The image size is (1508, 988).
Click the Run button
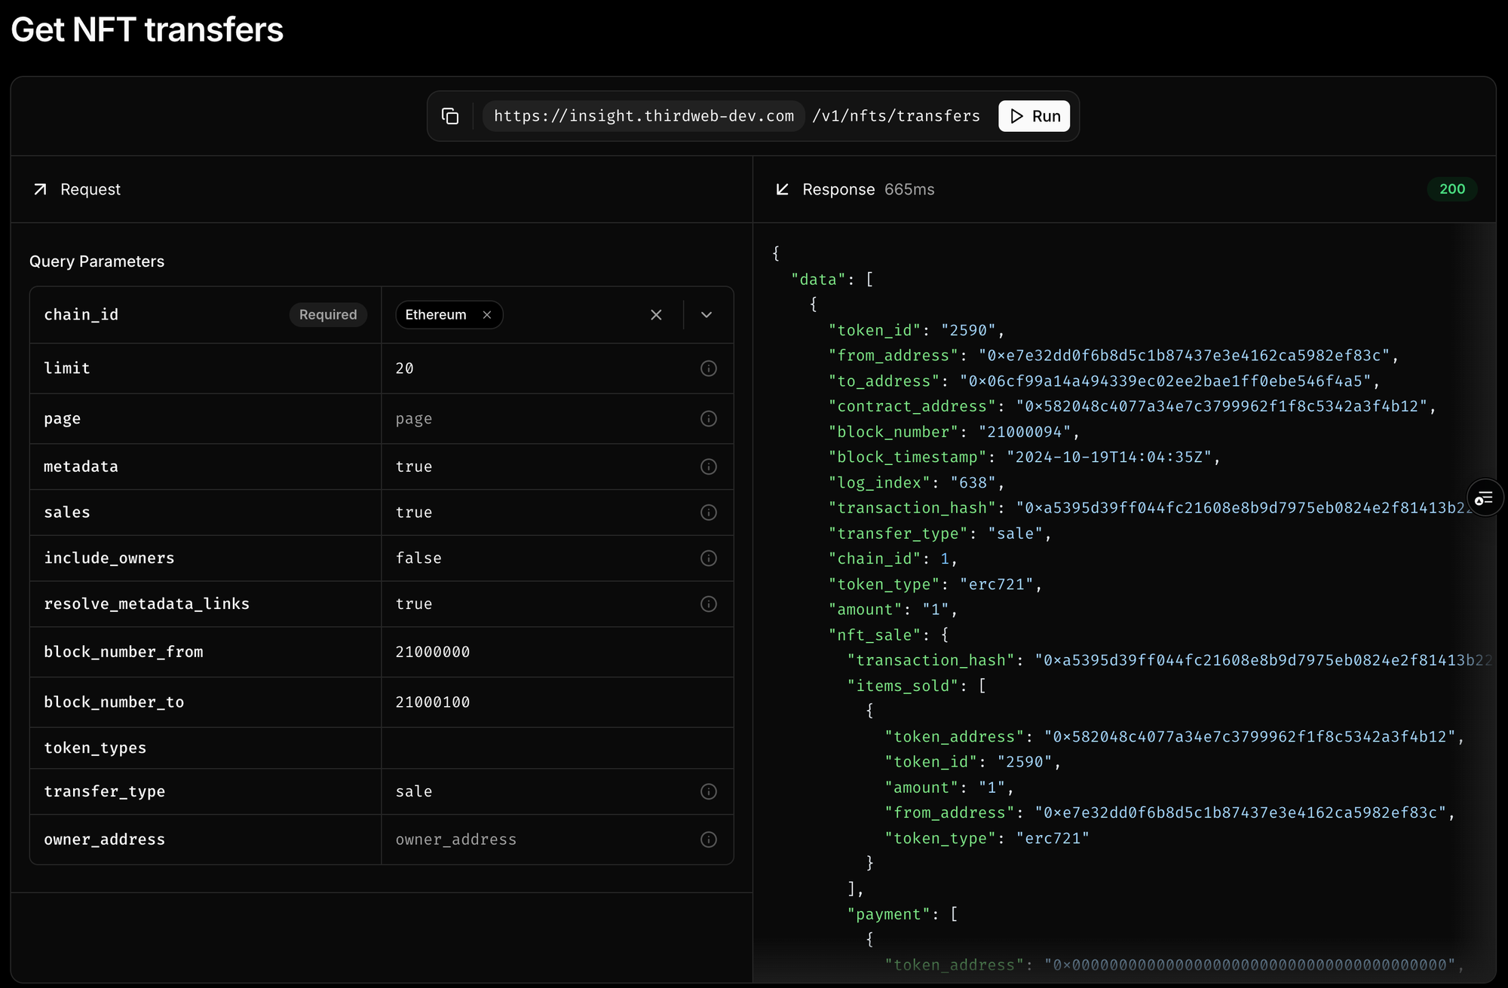[1034, 116]
